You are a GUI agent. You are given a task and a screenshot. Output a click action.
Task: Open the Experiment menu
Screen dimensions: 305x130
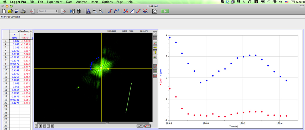55,2
